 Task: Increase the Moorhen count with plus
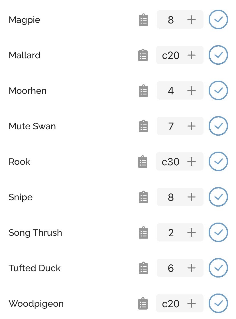[x=192, y=90]
